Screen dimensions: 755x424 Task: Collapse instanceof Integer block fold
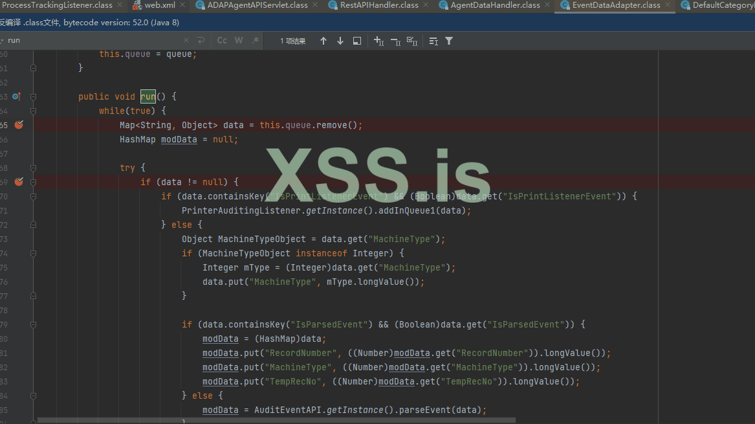pyautogui.click(x=33, y=254)
